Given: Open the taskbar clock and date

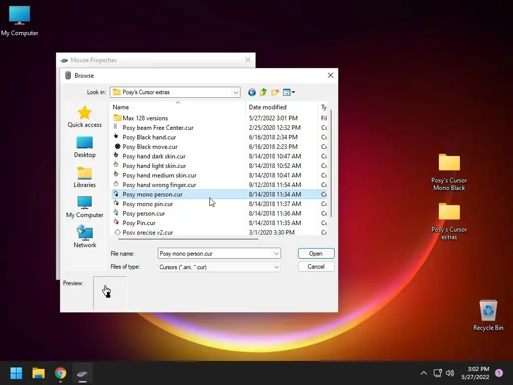Looking at the screenshot, I should click(x=475, y=373).
